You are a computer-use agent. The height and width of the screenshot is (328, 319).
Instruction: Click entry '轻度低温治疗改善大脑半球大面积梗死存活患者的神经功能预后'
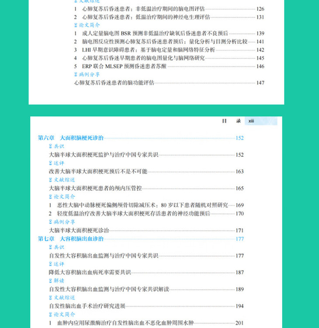tap(133, 214)
